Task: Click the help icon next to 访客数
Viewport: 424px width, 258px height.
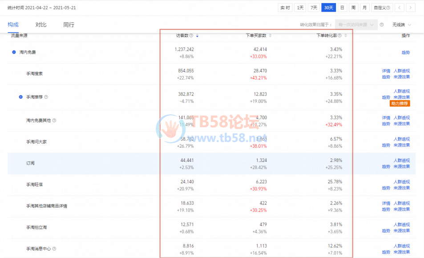Action: point(191,36)
